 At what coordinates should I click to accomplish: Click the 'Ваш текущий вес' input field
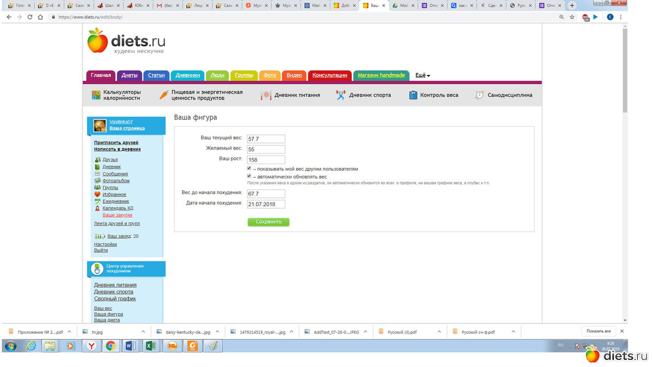click(x=266, y=139)
